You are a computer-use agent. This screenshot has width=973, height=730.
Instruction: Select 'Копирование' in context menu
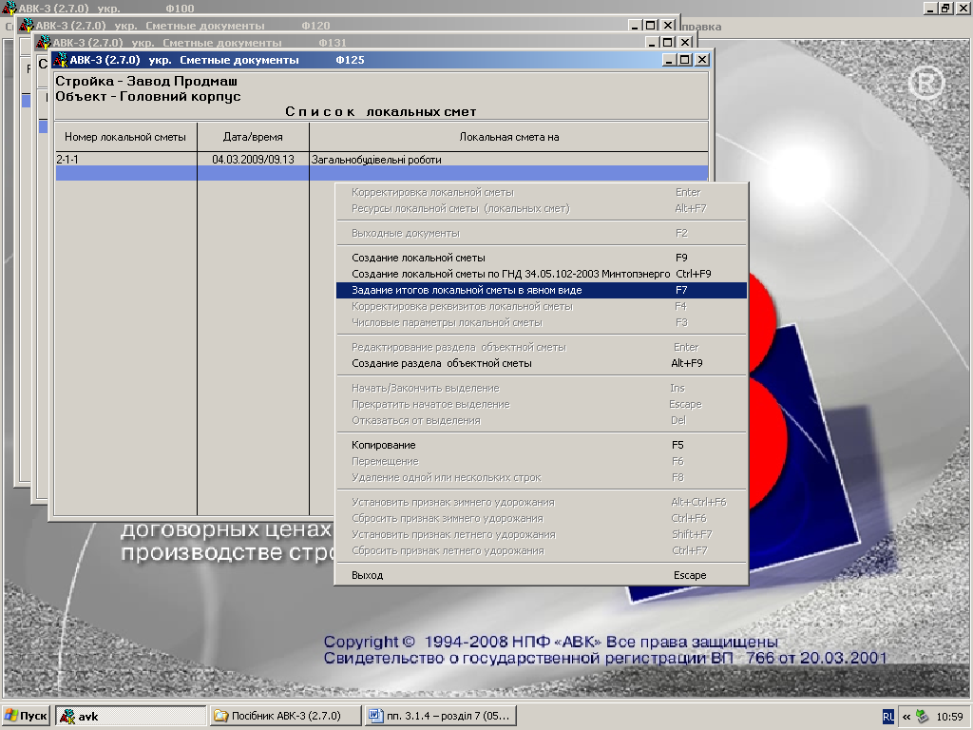[541, 445]
